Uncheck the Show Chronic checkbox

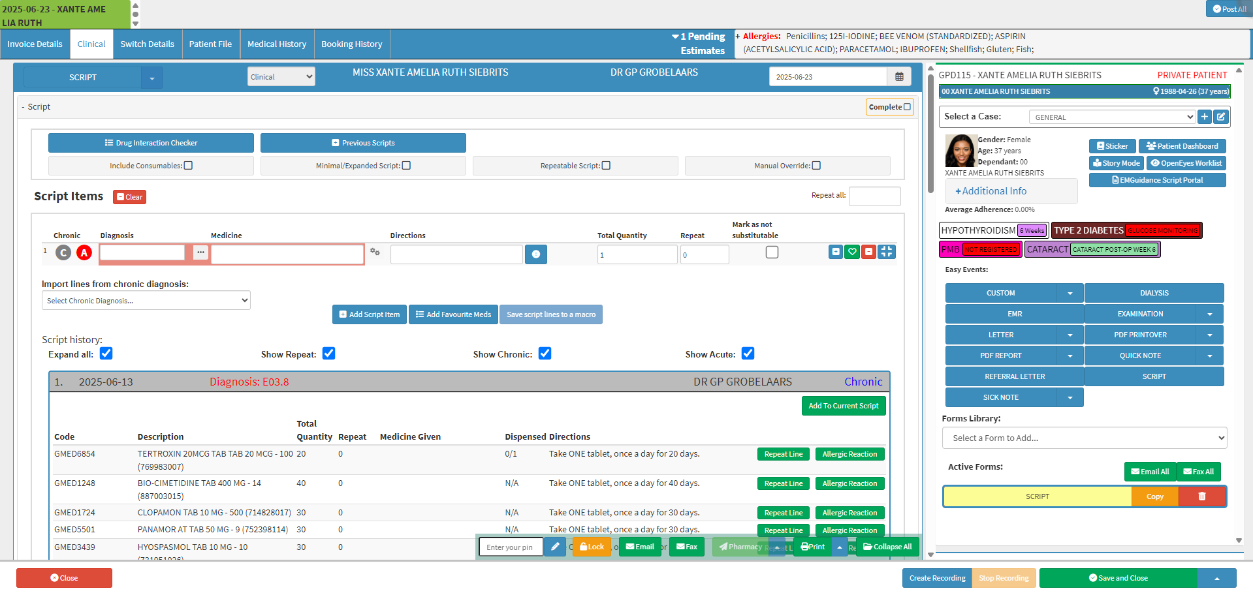[545, 354]
